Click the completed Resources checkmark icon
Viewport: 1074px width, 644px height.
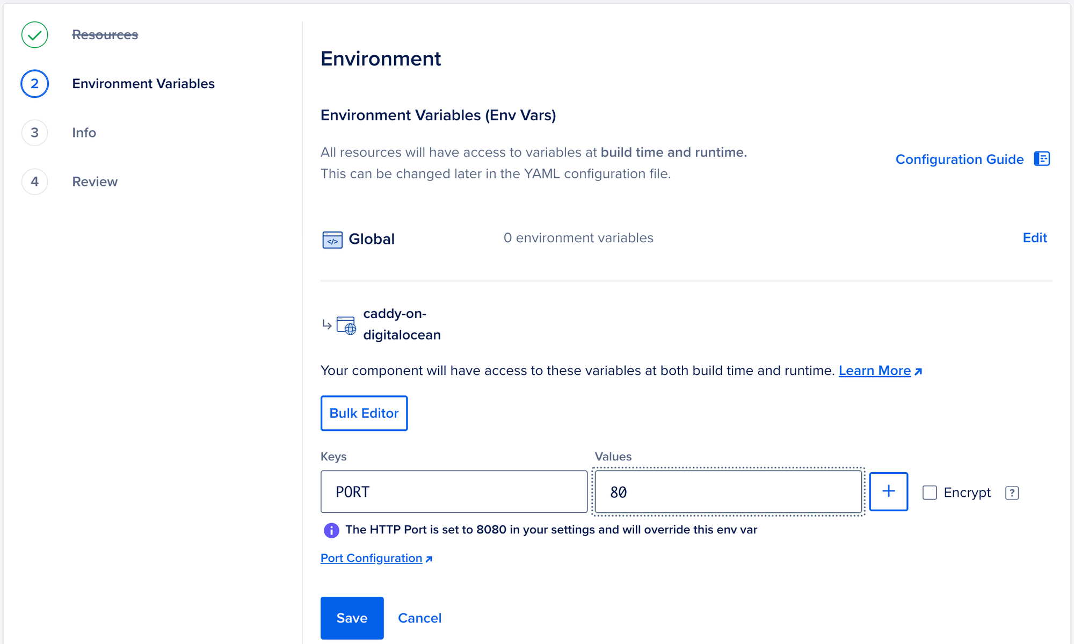pos(34,34)
